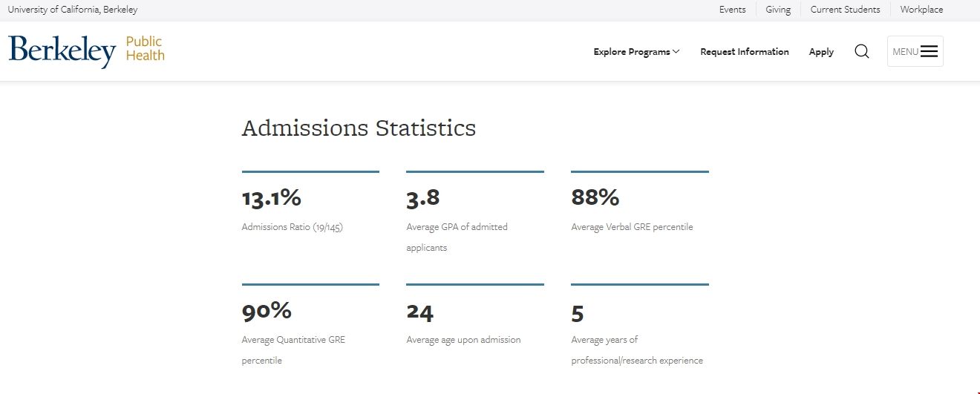The height and width of the screenshot is (394, 980).
Task: Click the Admissions Ratio (19/145) caption
Action: [x=293, y=227]
